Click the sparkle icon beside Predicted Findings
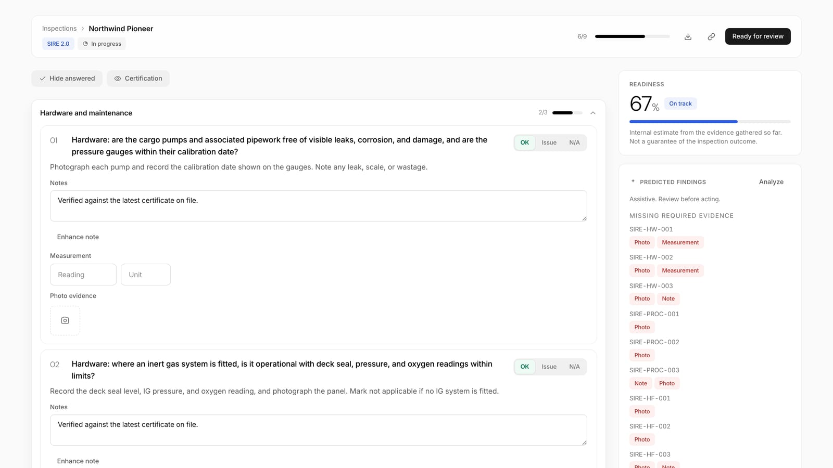The image size is (833, 468). click(x=633, y=181)
